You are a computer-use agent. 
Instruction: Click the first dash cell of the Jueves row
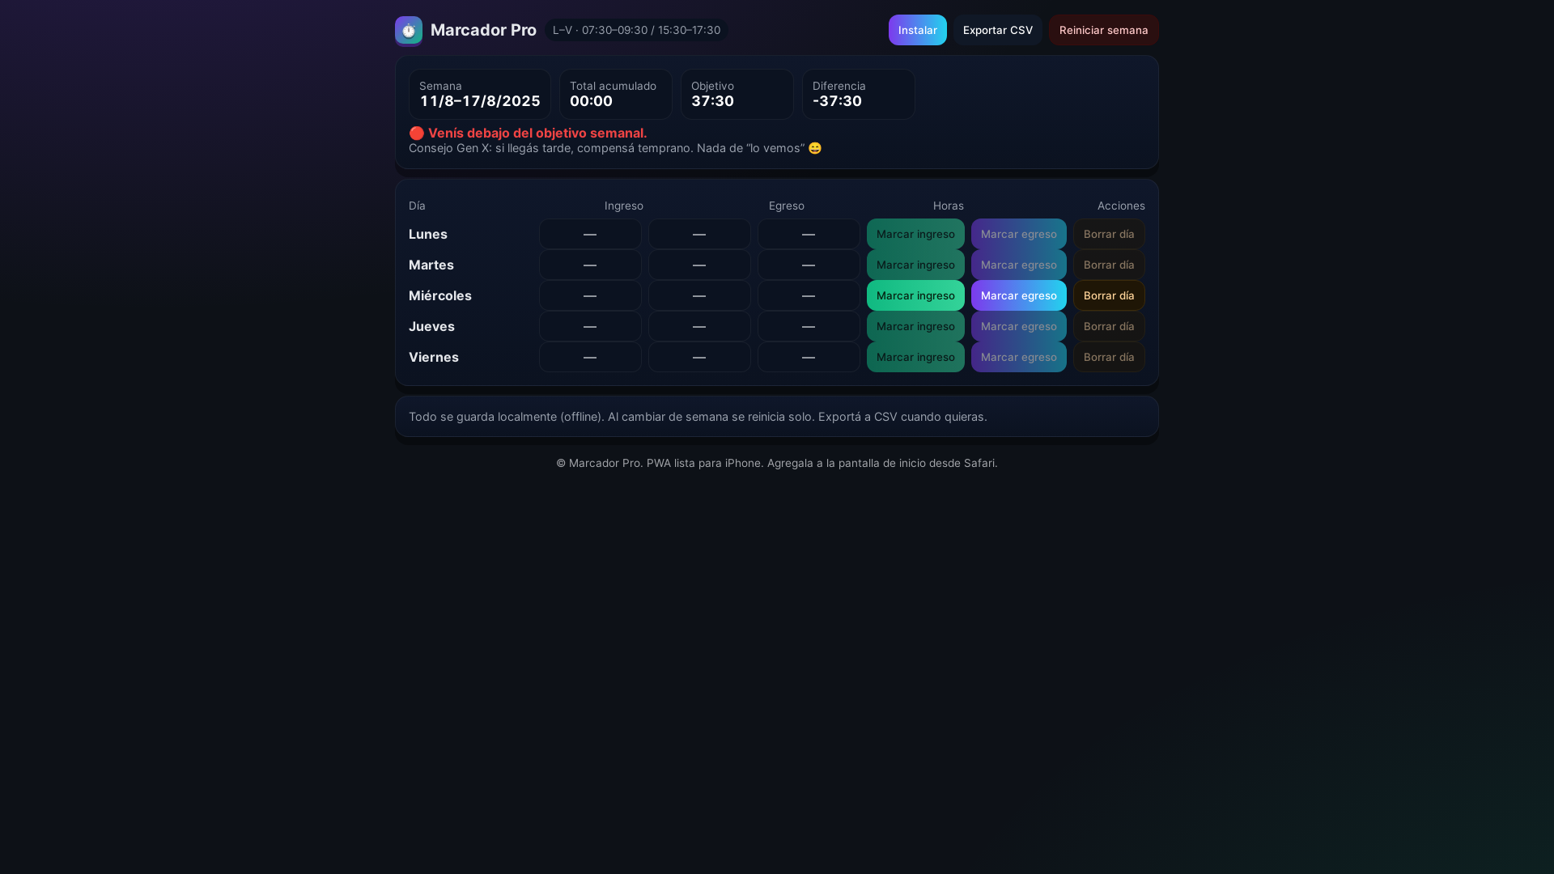pyautogui.click(x=590, y=326)
